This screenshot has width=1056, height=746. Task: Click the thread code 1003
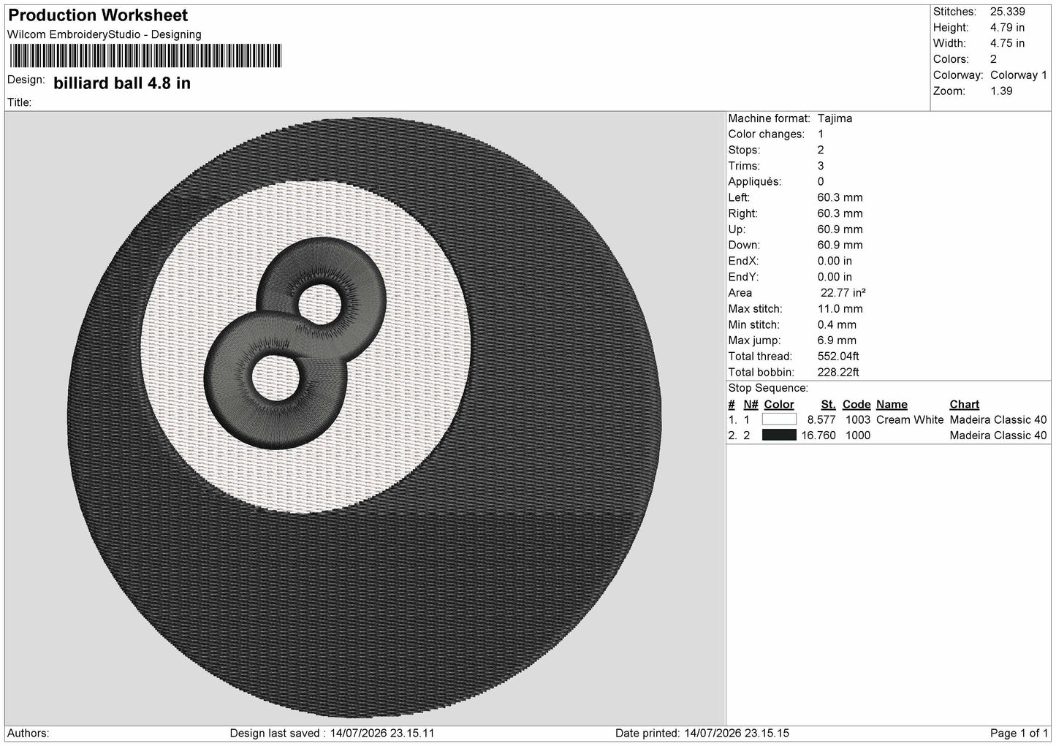(x=856, y=420)
